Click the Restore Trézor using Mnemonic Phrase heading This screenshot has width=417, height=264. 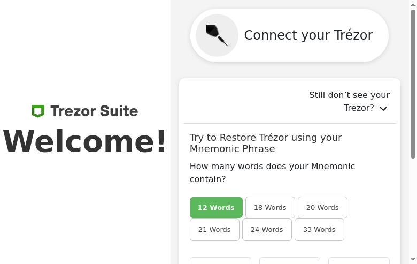pyautogui.click(x=266, y=143)
